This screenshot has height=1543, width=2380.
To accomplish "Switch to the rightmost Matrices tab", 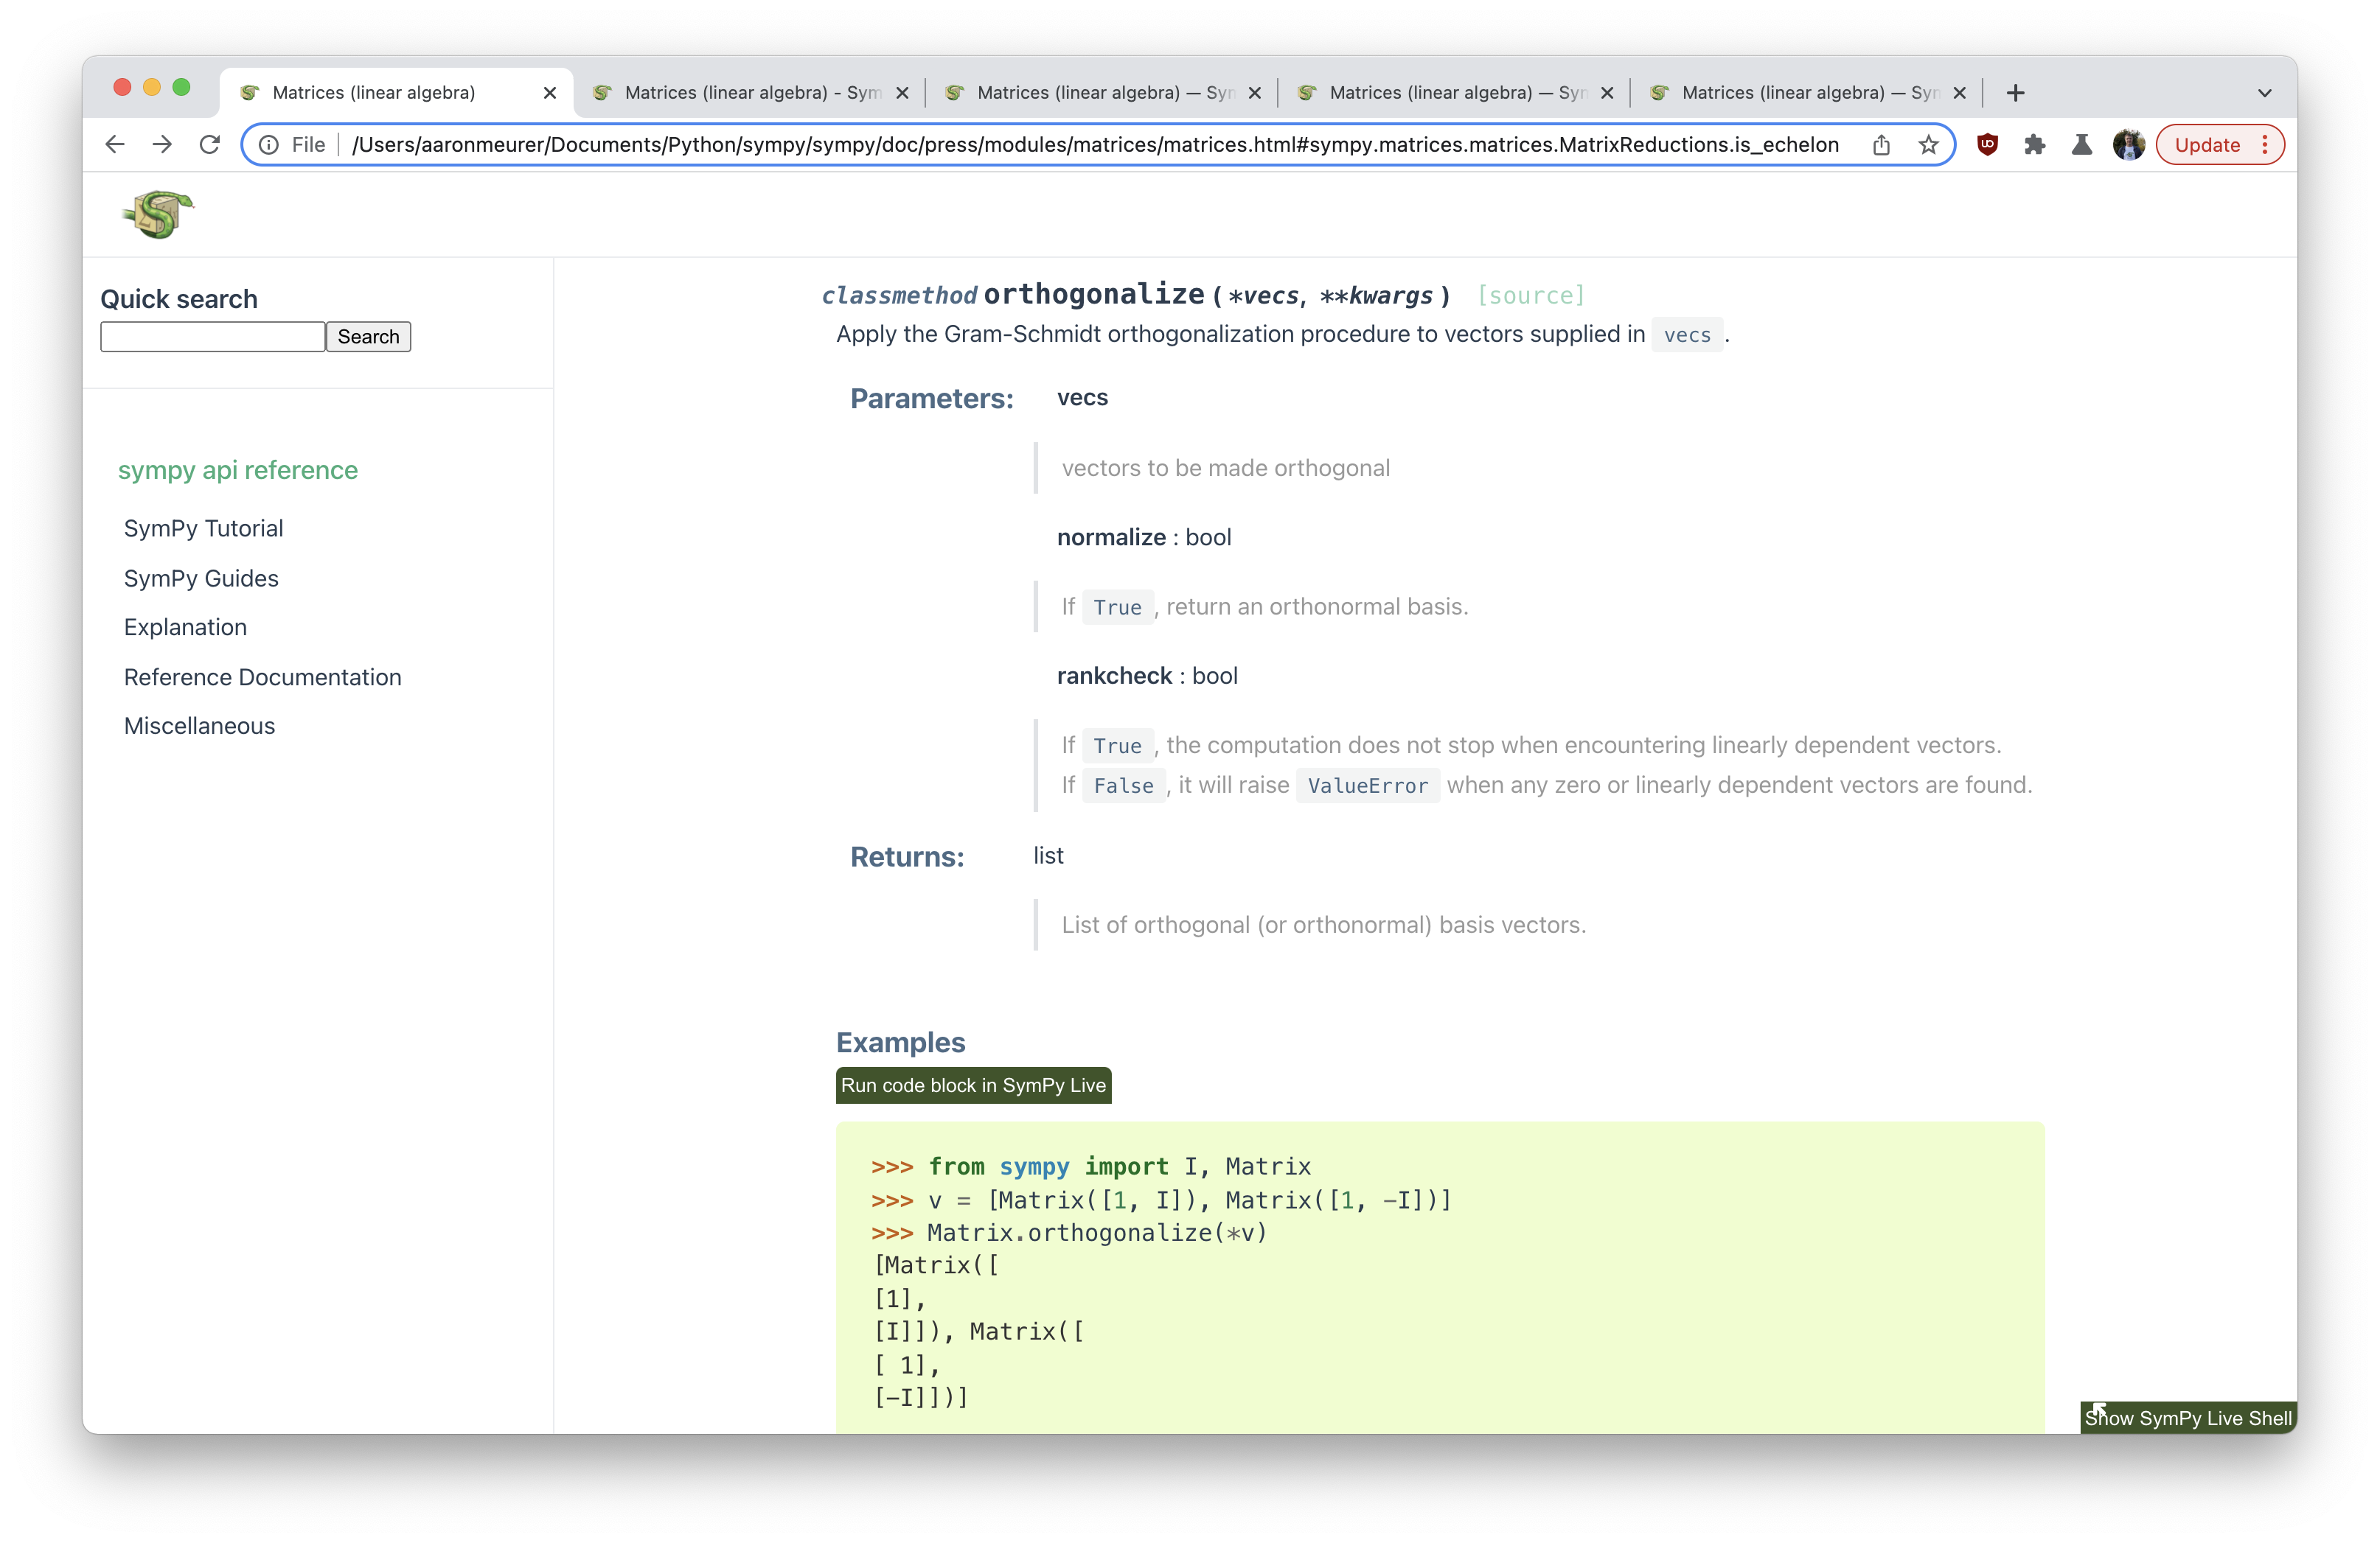I will point(1800,92).
